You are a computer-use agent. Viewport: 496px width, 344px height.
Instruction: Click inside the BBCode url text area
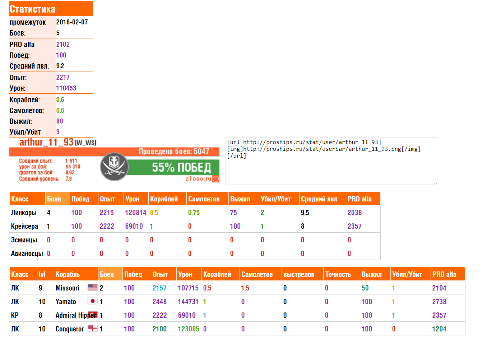[x=332, y=161]
